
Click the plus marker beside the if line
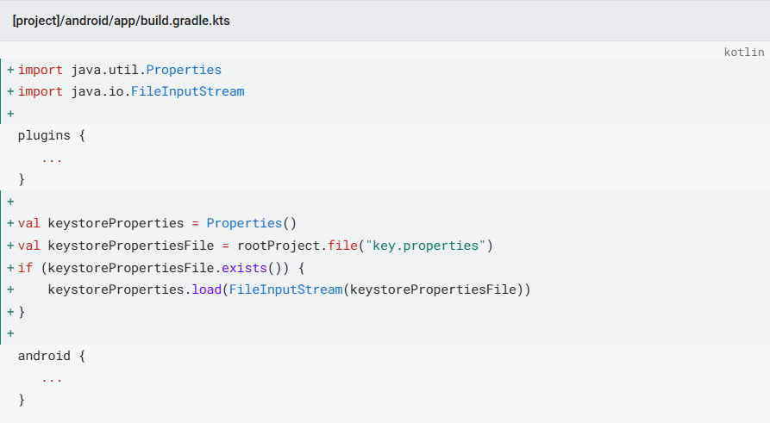pyautogui.click(x=10, y=267)
